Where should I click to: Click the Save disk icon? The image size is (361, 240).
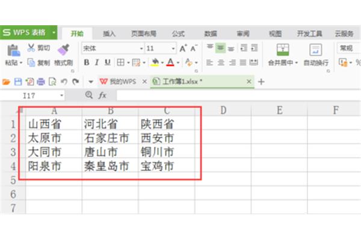[x=18, y=82]
